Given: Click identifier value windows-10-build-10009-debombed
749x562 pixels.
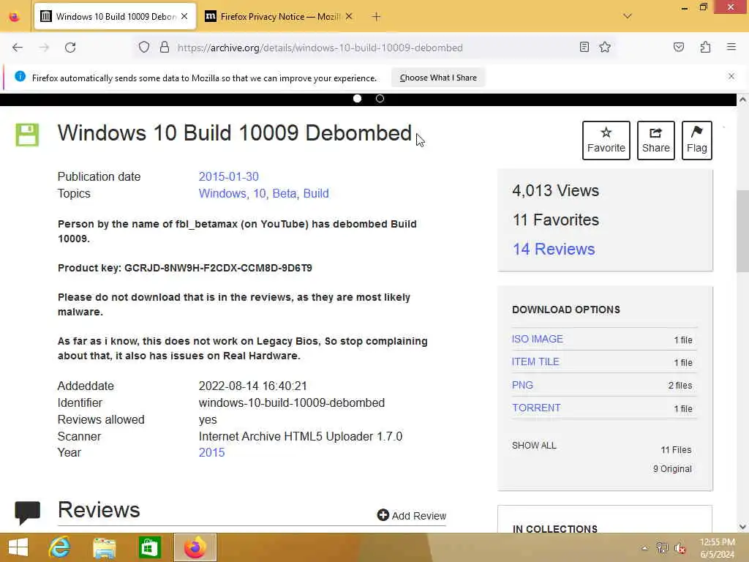Looking at the screenshot, I should tap(291, 403).
